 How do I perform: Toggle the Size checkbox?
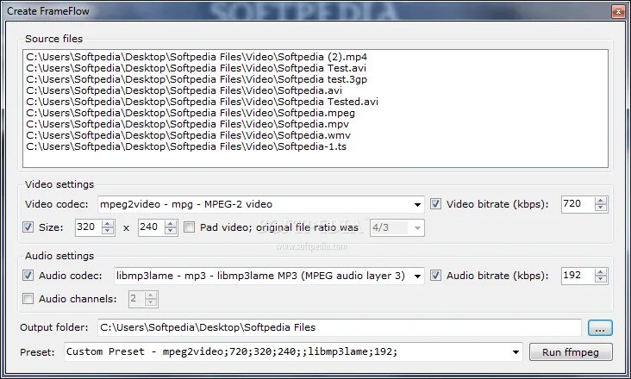tap(28, 227)
